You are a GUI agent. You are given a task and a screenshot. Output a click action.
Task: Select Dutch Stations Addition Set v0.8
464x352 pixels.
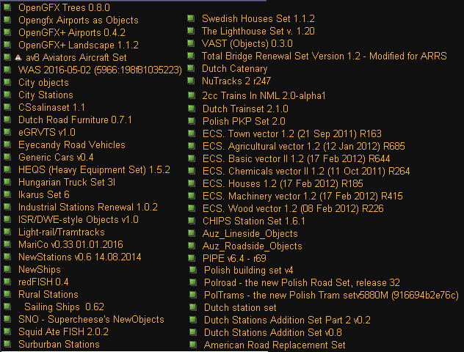tap(273, 332)
